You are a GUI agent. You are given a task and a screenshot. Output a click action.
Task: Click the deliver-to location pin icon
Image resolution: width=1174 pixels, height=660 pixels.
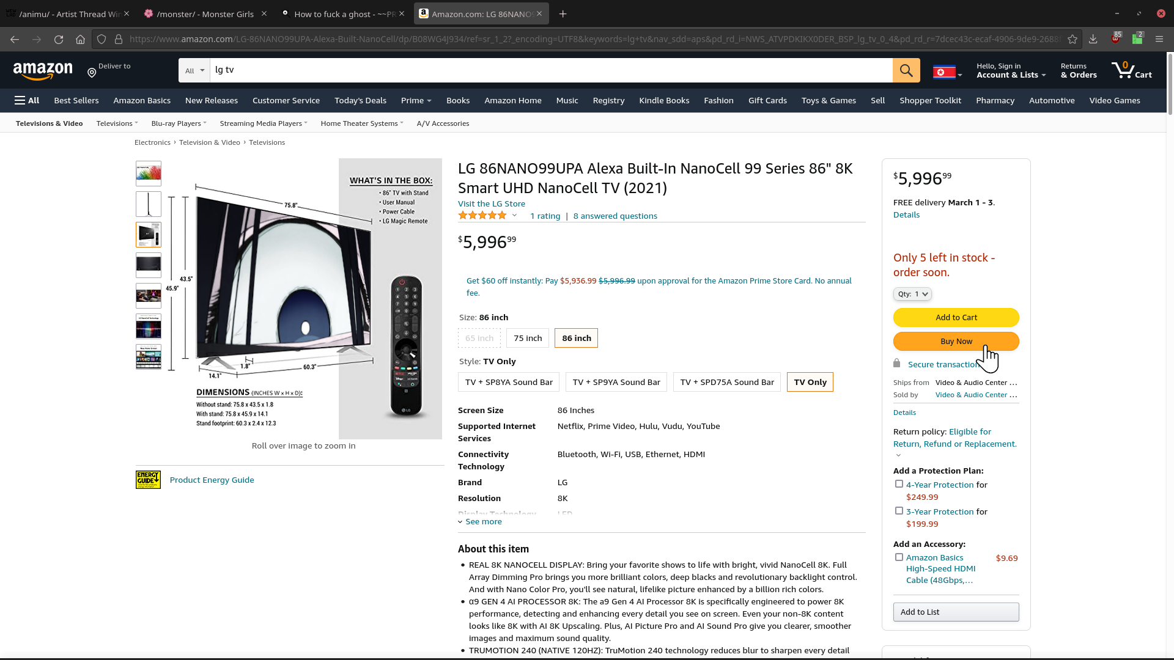92,73
